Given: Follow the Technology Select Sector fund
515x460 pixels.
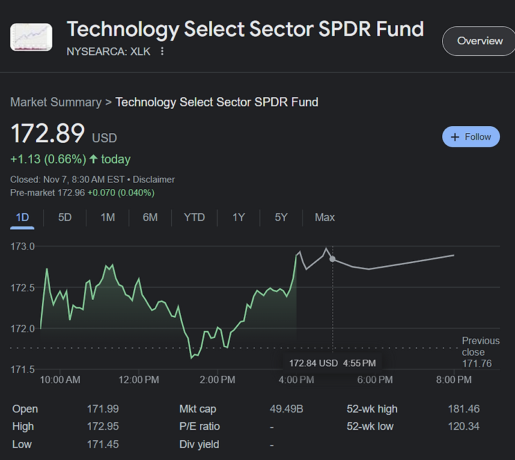Looking at the screenshot, I should tap(471, 137).
